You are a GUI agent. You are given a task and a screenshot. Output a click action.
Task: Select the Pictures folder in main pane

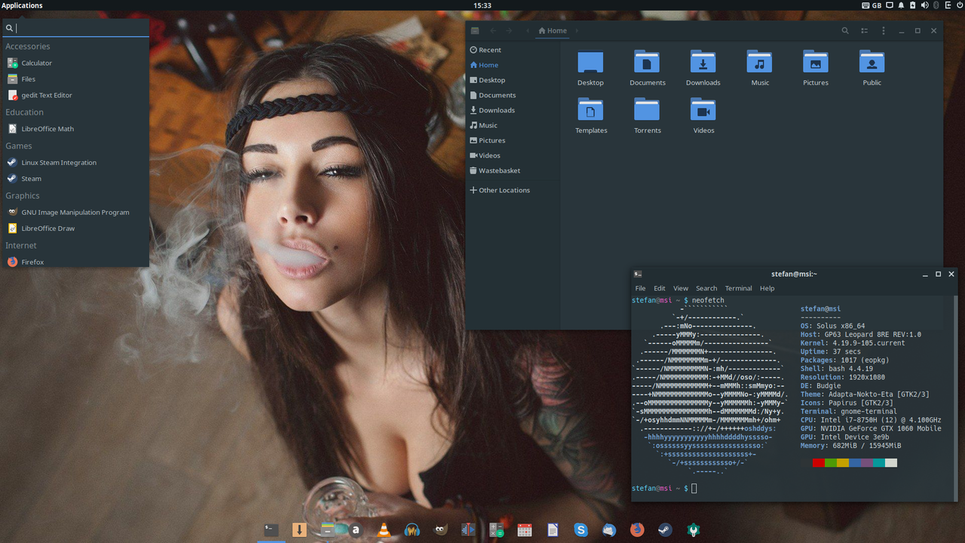click(x=816, y=68)
